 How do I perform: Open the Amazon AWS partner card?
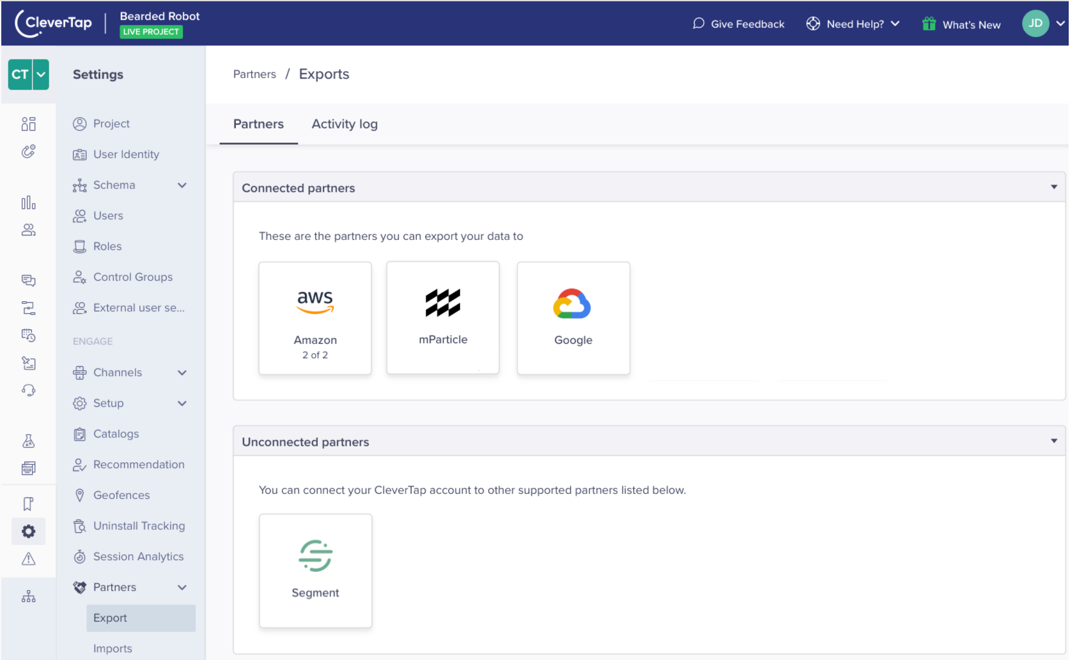tap(315, 318)
